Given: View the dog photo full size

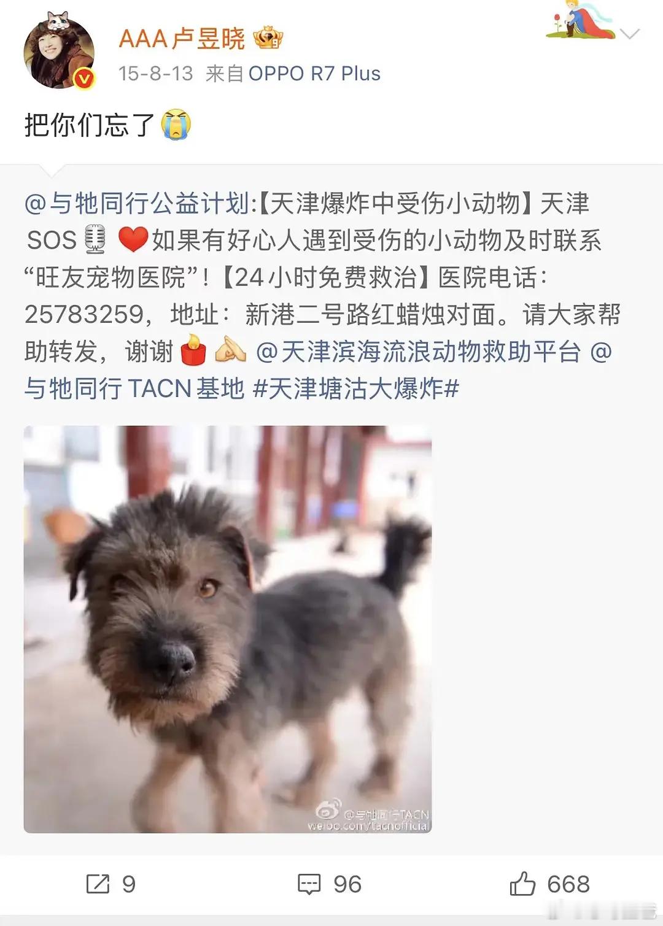Looking at the screenshot, I should [x=228, y=629].
